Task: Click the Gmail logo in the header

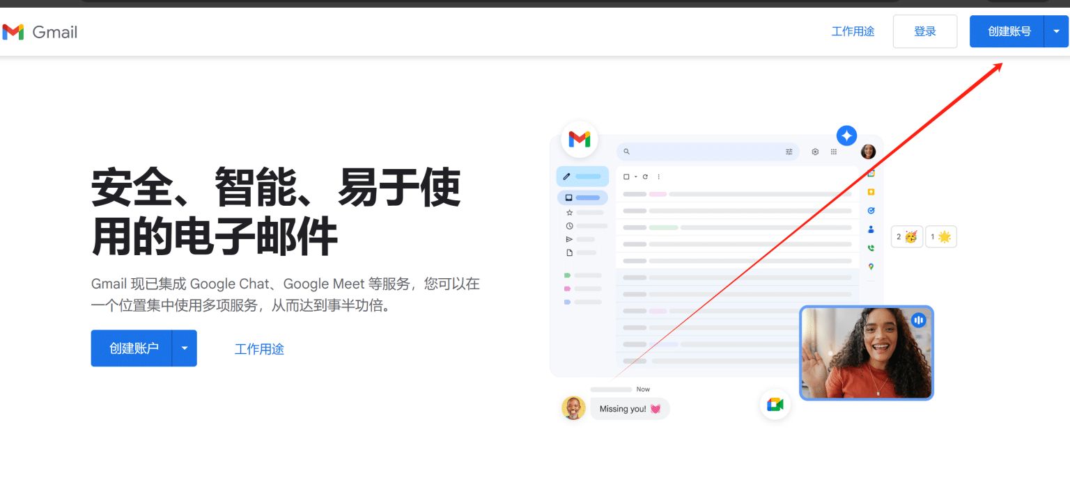Action: [40, 32]
